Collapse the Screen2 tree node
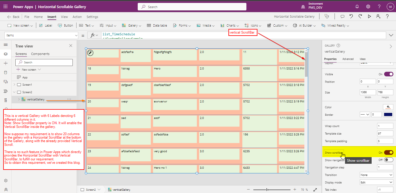The height and width of the screenshot is (193, 396). 14,92
